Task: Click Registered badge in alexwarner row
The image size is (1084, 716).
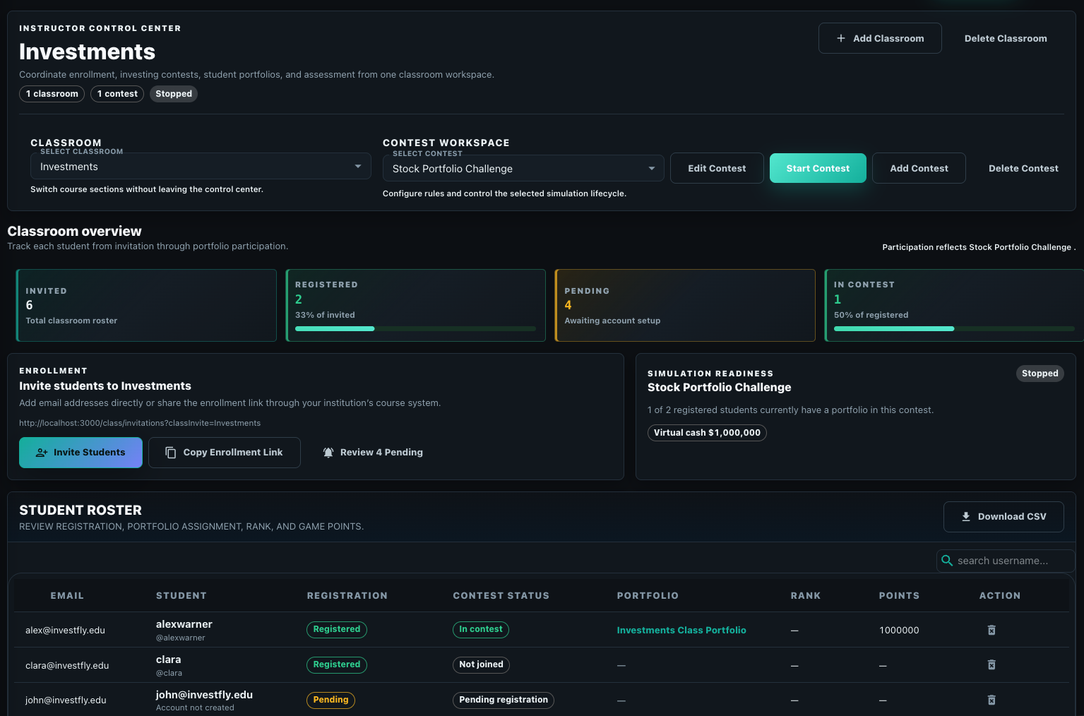Action: [x=337, y=629]
